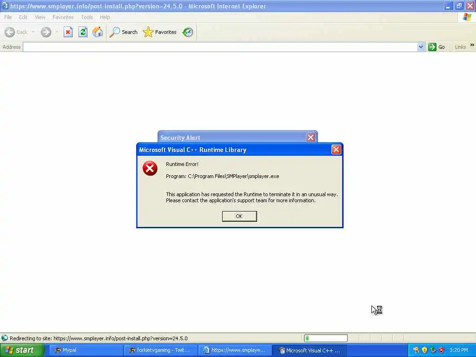Close the Microsoft Visual C++ Runtime Library dialog

[x=336, y=150]
